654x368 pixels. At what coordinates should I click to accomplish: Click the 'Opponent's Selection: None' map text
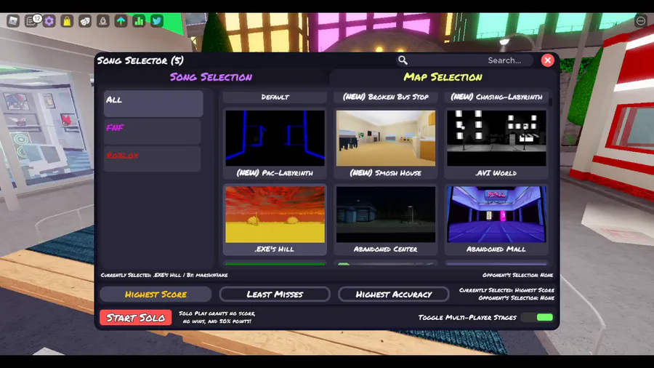coord(517,275)
